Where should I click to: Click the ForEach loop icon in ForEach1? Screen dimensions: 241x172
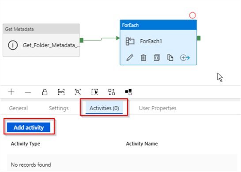130,41
